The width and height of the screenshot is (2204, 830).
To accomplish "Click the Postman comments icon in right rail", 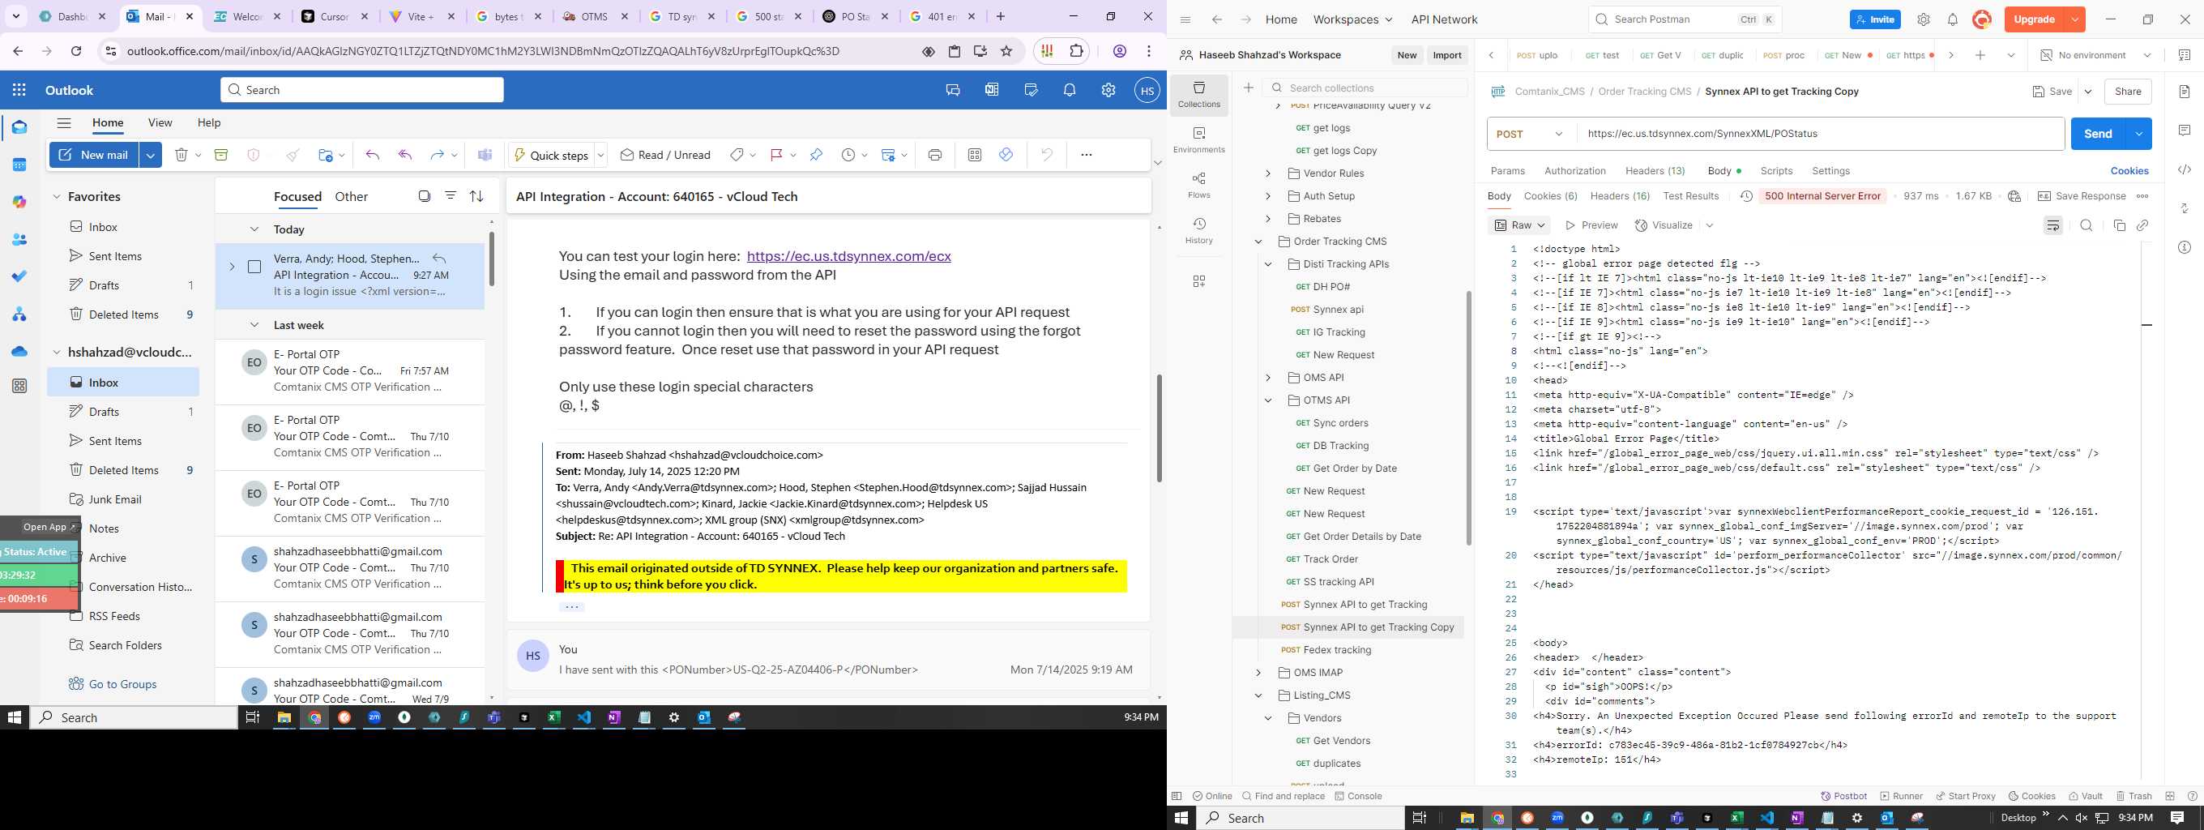I will click(x=2185, y=130).
